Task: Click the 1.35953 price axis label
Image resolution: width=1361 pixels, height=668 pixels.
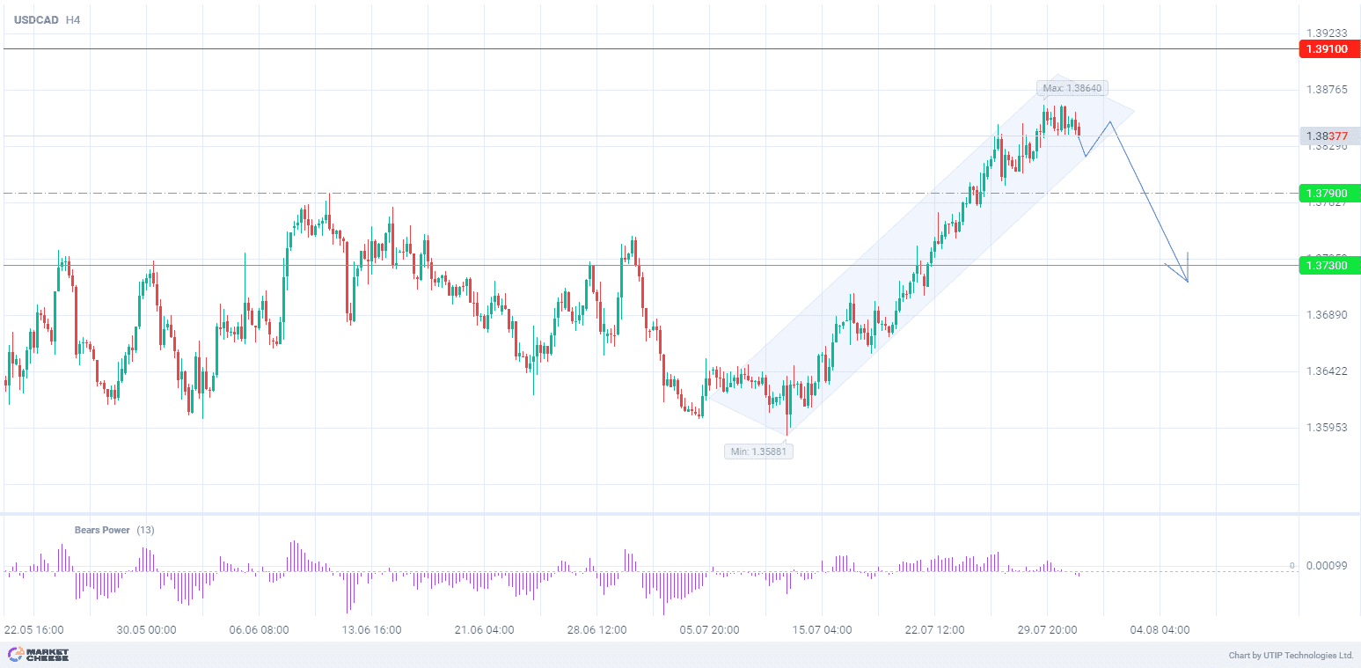Action: click(1327, 429)
